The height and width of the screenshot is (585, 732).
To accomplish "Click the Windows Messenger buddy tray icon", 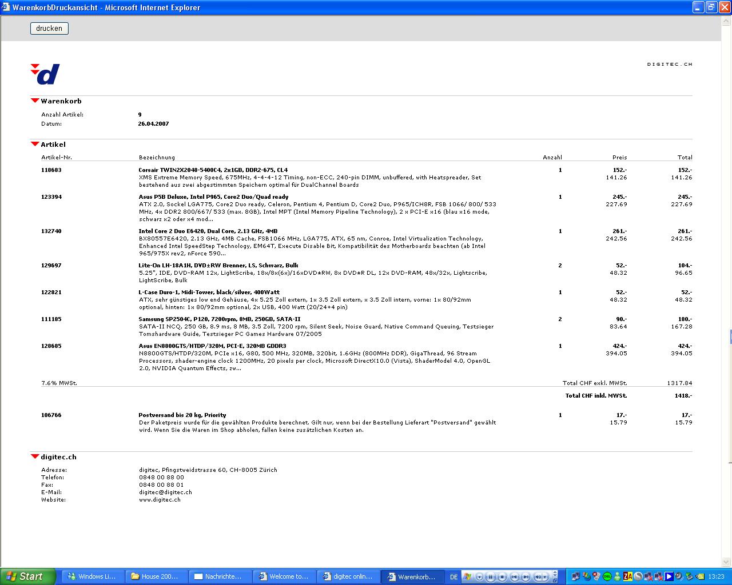I will point(618,576).
